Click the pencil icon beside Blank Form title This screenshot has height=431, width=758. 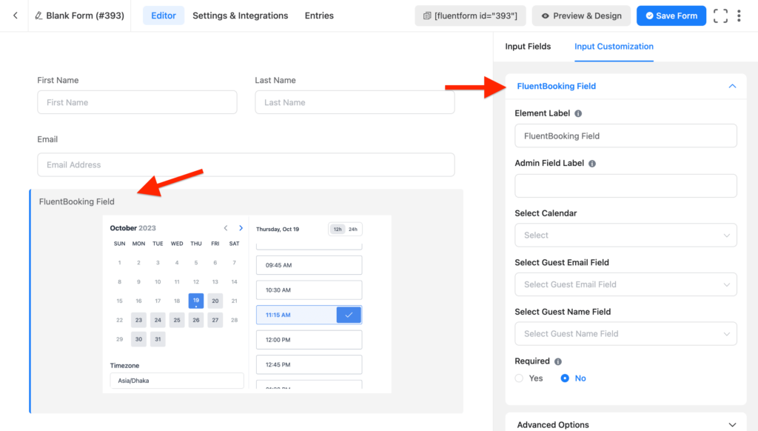click(x=38, y=16)
